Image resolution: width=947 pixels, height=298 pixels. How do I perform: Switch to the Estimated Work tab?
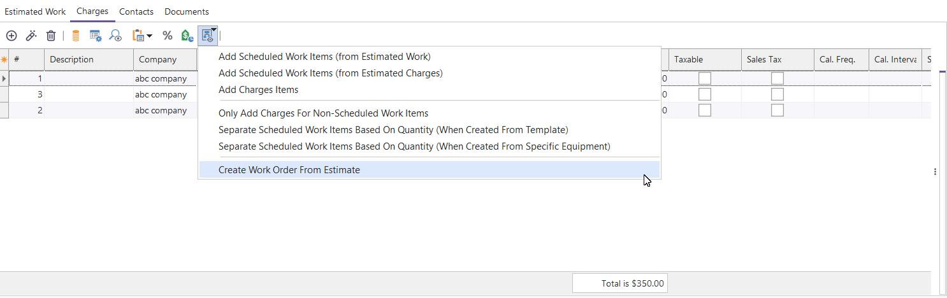click(x=35, y=11)
